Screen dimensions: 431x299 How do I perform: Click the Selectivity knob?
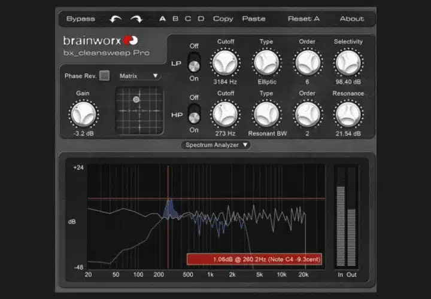pos(348,63)
